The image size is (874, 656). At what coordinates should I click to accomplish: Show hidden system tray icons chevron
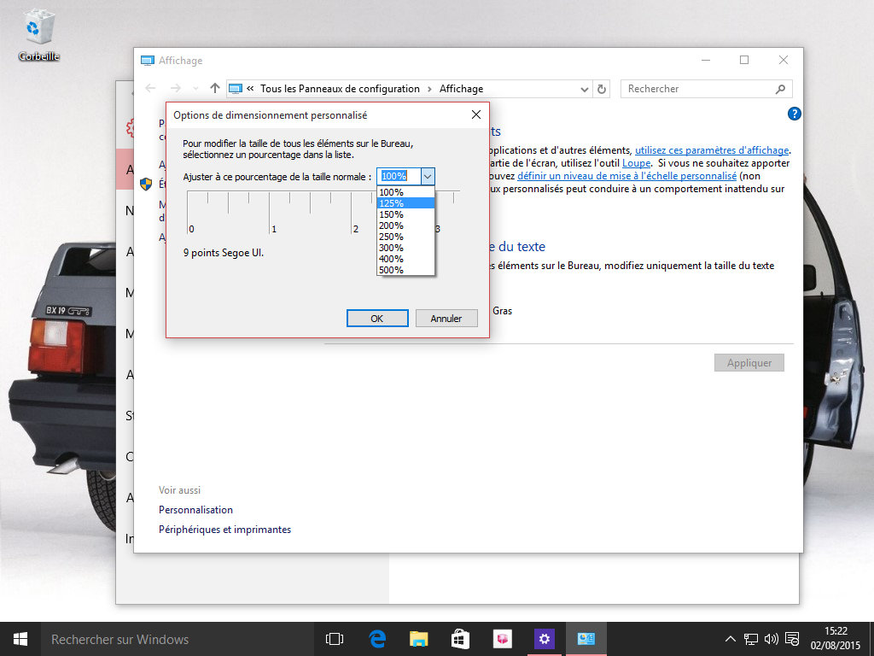point(731,639)
